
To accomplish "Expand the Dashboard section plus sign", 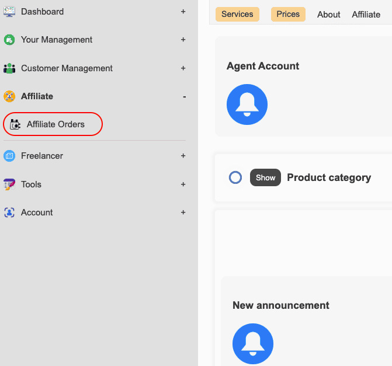I will [x=183, y=12].
